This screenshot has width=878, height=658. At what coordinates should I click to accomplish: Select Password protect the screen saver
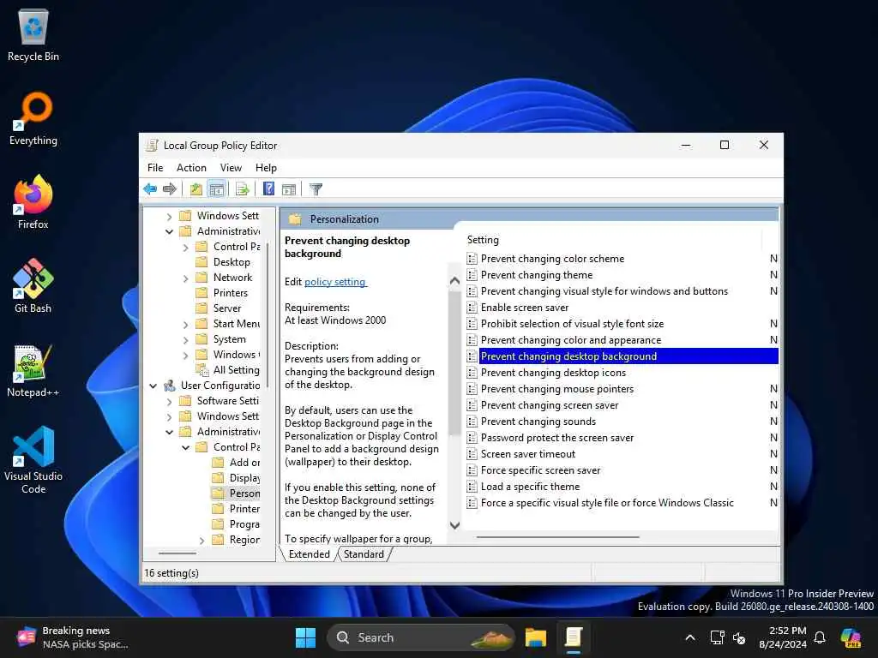[557, 438]
